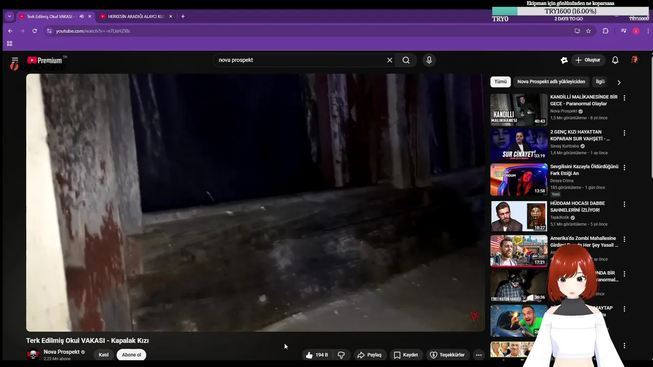This screenshot has height=367, width=653.
Task: Open Savaş Kurtbaba channel name
Action: pos(565,146)
